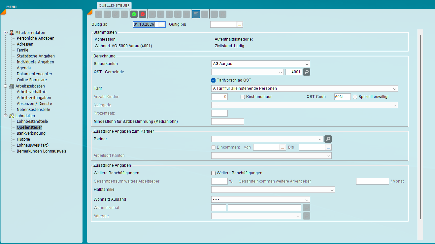Enable the Kirchensteuer checkbox
The height and width of the screenshot is (244, 435).
(x=243, y=97)
